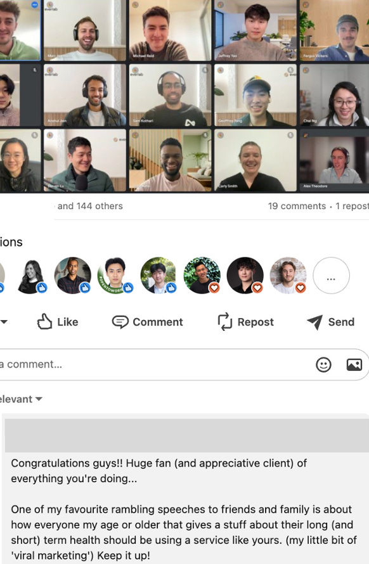This screenshot has height=564, width=369.
Task: Click the Comment speech bubble icon
Action: coord(120,322)
